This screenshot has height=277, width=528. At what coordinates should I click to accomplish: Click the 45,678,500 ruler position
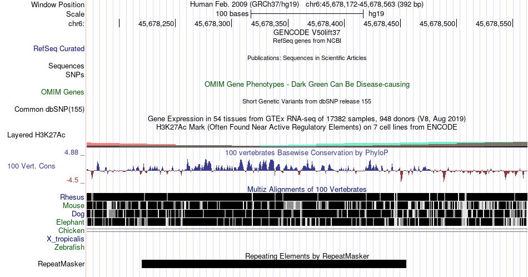(x=437, y=23)
